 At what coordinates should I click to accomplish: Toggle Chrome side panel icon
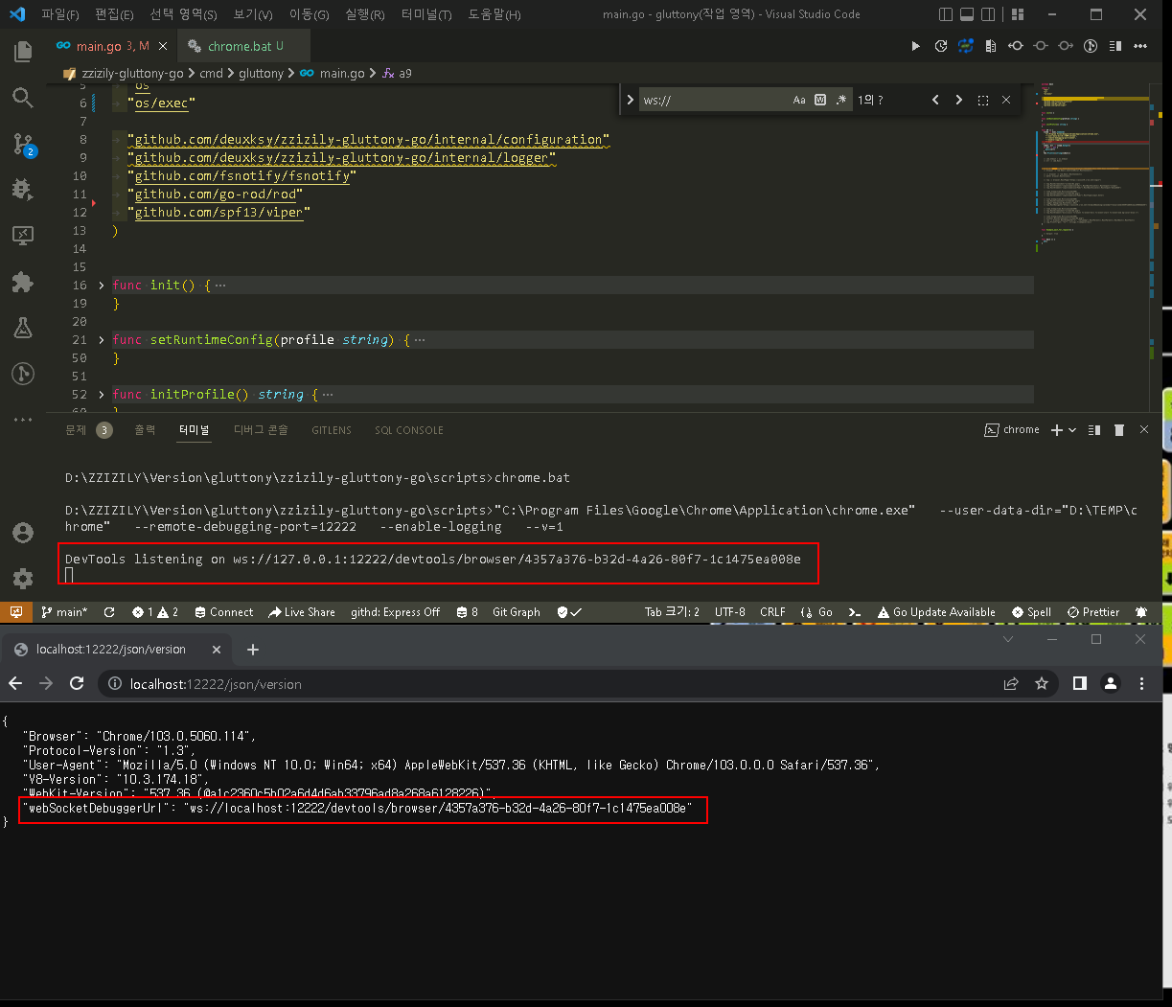[x=1079, y=683]
